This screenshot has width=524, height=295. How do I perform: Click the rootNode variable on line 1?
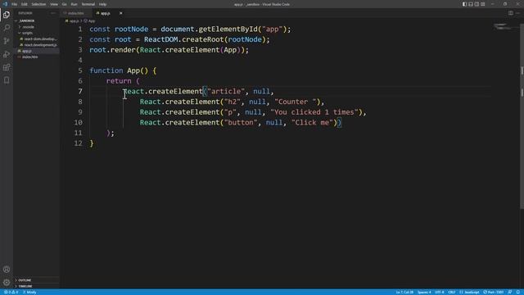pyautogui.click(x=131, y=29)
